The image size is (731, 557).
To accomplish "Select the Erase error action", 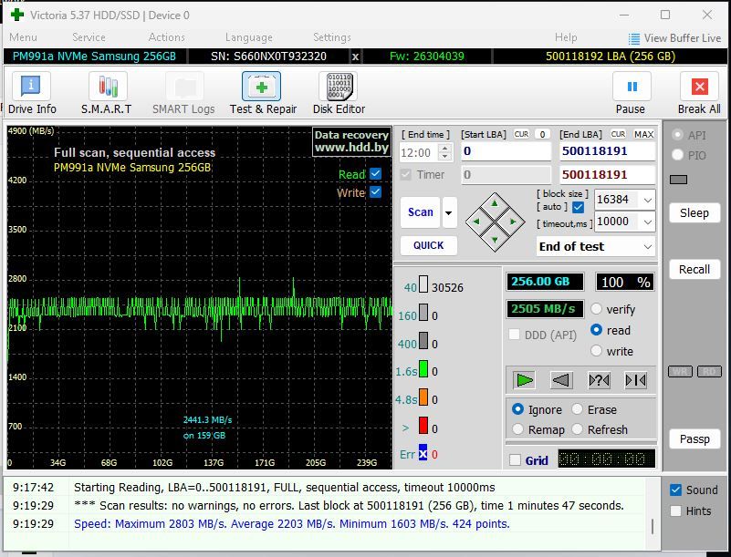I will point(577,409).
